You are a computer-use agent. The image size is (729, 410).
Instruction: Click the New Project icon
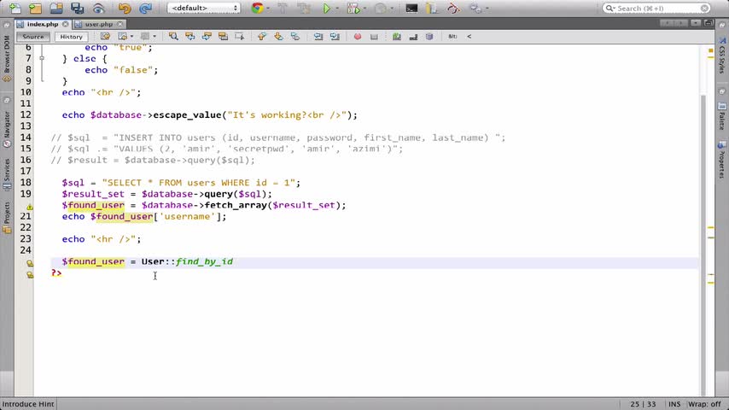pyautogui.click(x=35, y=8)
